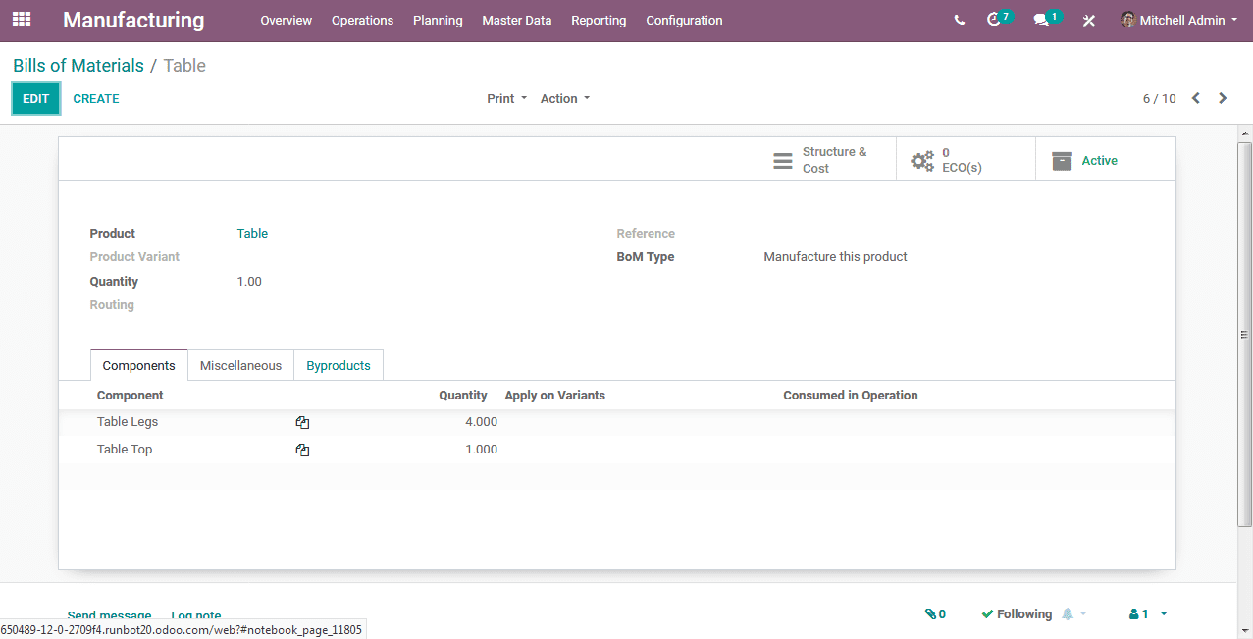The width and height of the screenshot is (1253, 639).
Task: Toggle the Following subscription
Action: 1017,614
